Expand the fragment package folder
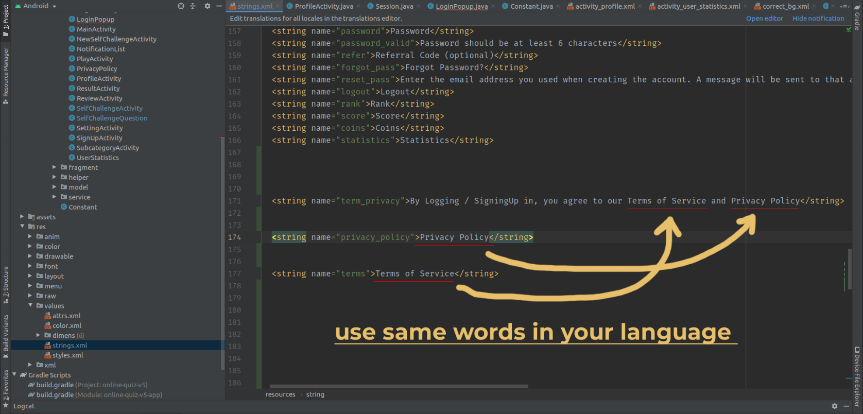Image resolution: width=863 pixels, height=414 pixels. [55, 167]
